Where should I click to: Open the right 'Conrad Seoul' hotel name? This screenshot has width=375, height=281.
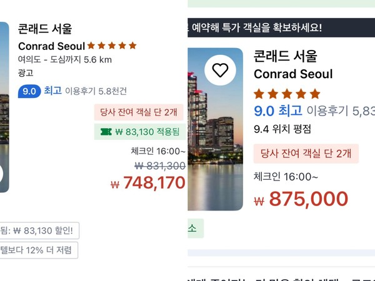293,74
